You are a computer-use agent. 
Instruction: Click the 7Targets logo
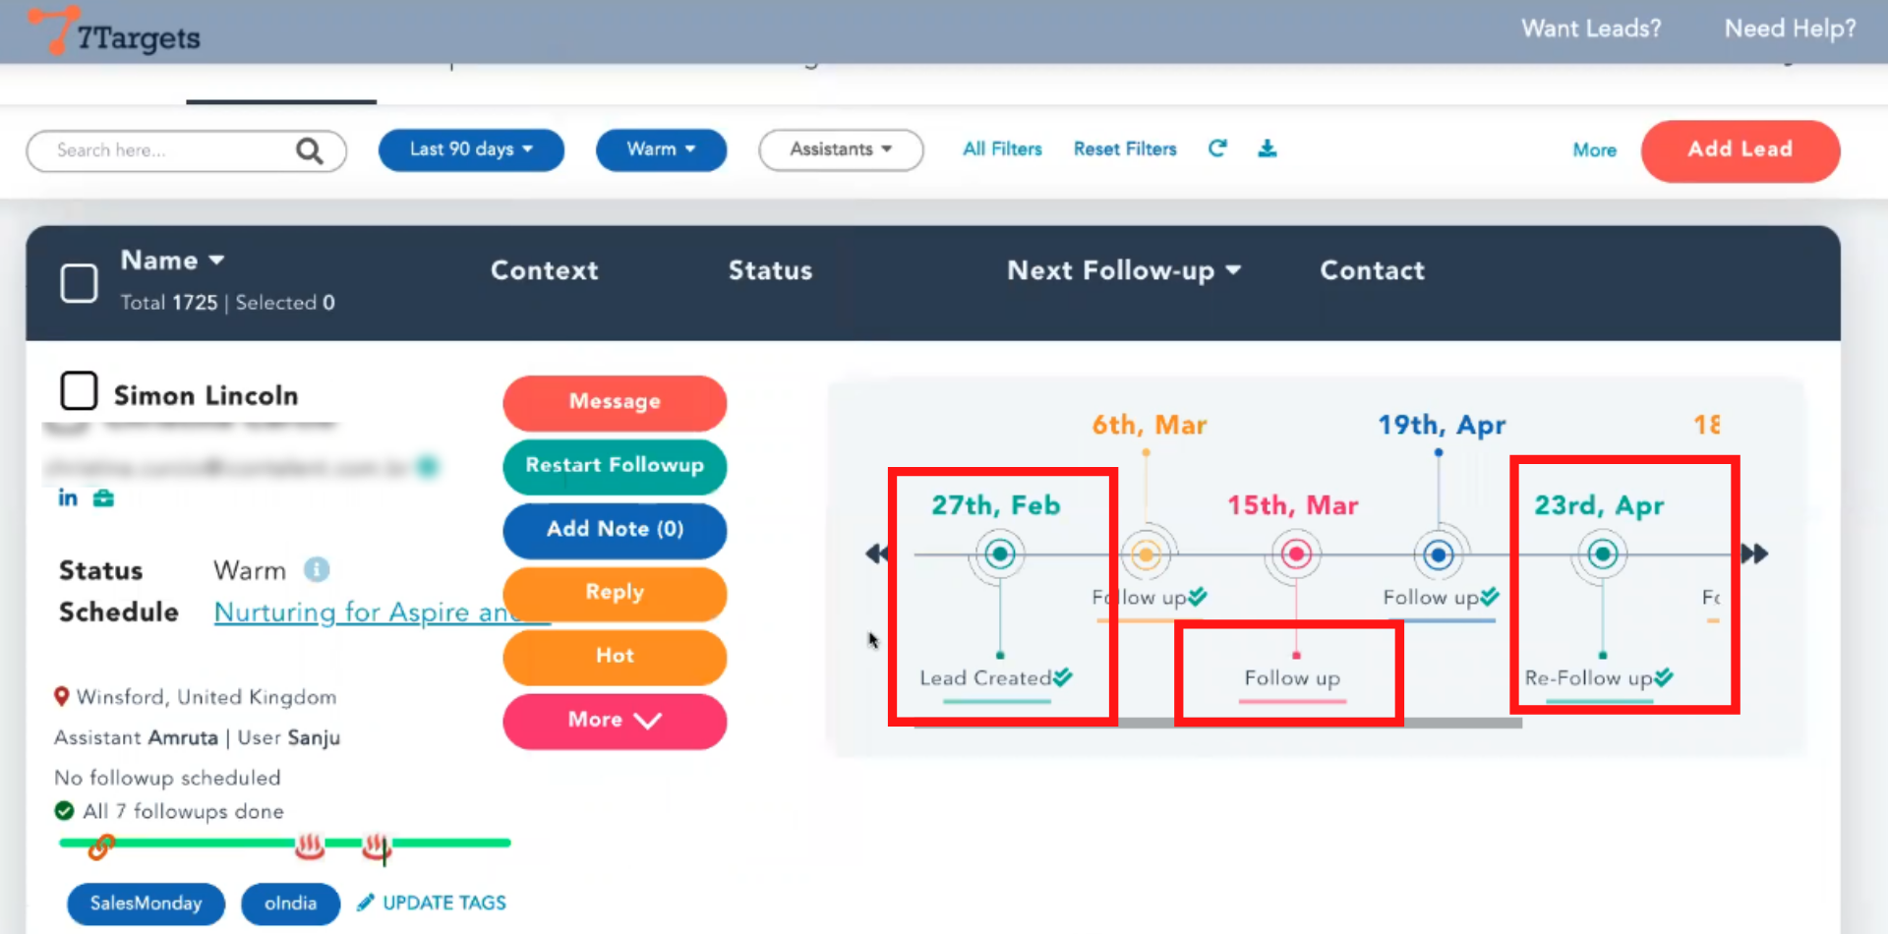[x=114, y=32]
